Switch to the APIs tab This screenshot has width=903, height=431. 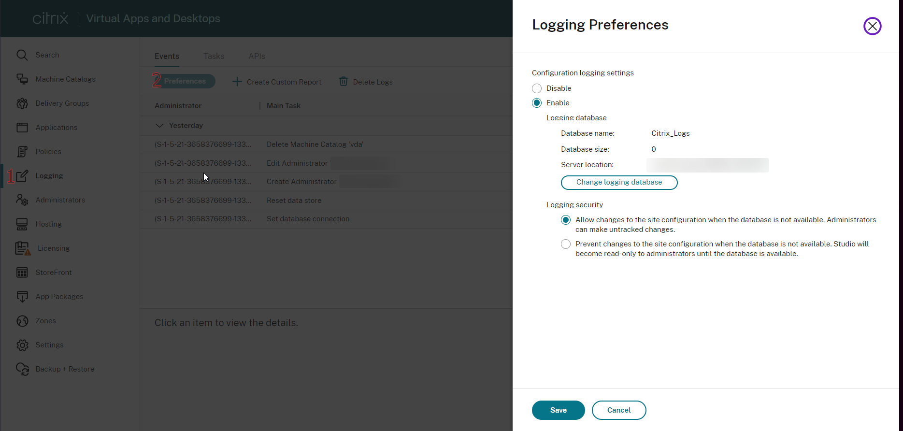point(257,56)
